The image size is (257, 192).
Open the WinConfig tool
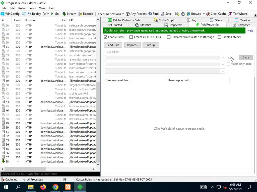(x=10, y=14)
